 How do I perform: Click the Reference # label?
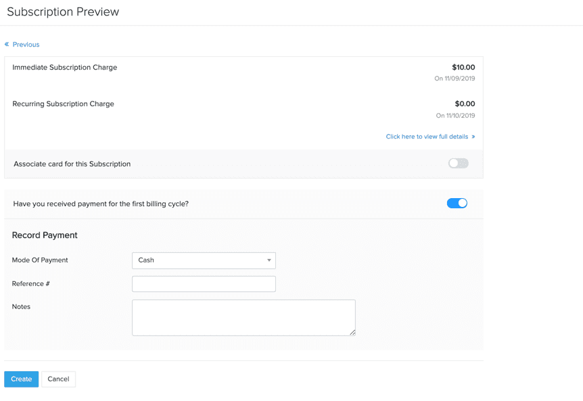click(30, 284)
